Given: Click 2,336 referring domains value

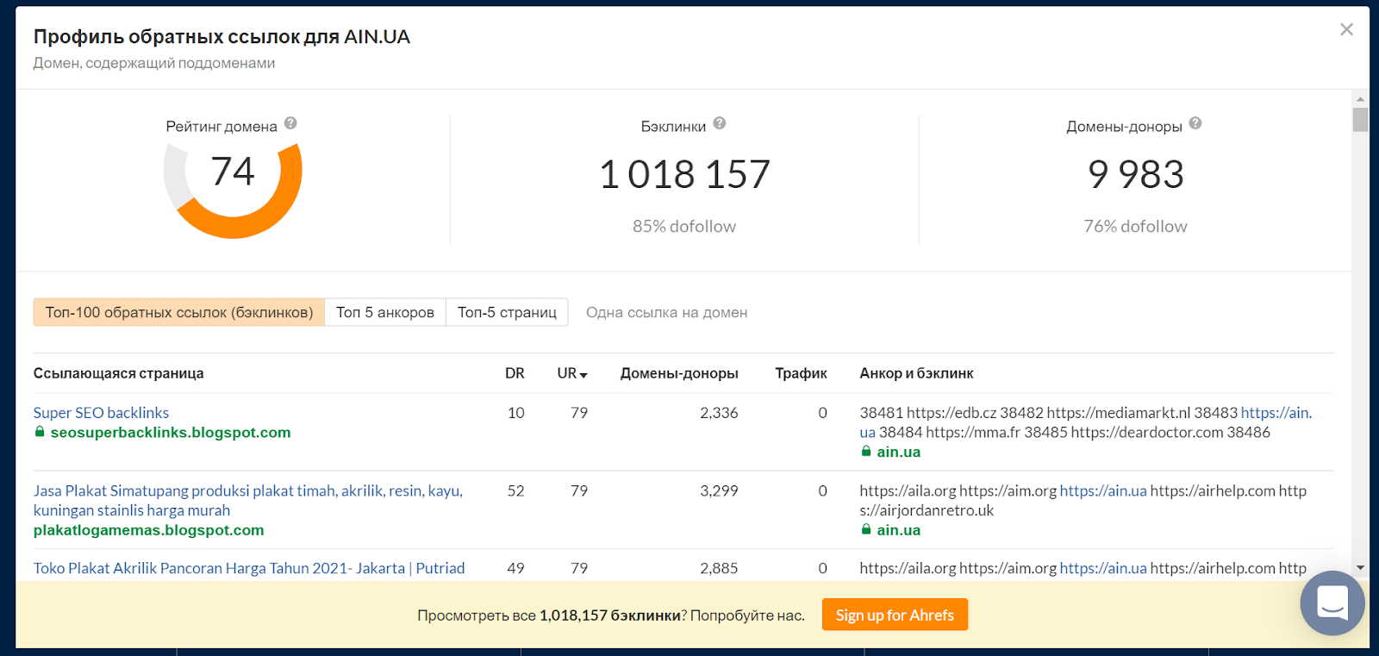Looking at the screenshot, I should (719, 413).
